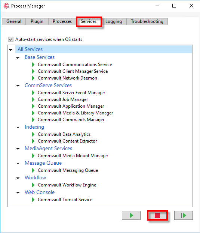Collapse the Base Services group

coord(18,58)
